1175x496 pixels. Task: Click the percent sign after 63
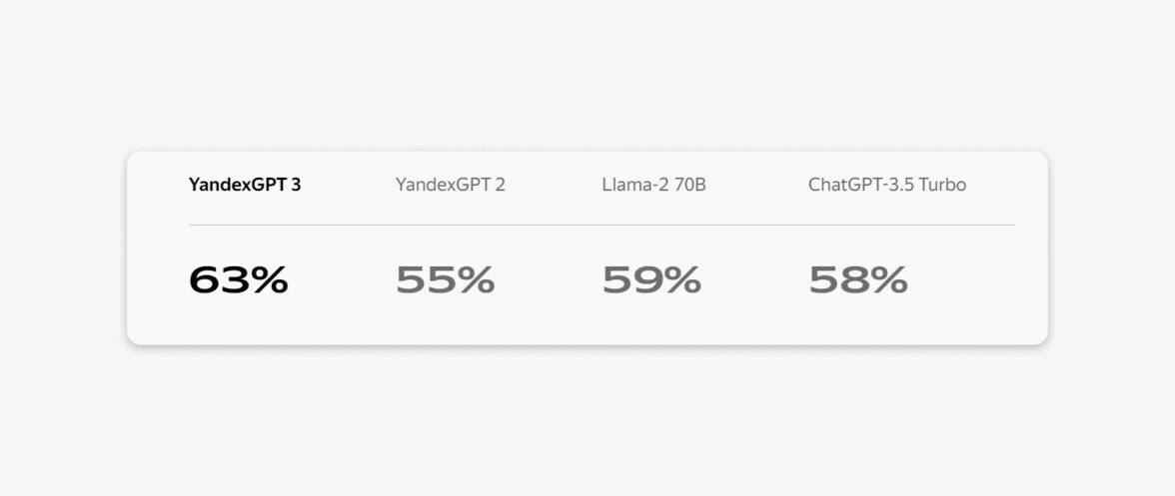pyautogui.click(x=269, y=280)
